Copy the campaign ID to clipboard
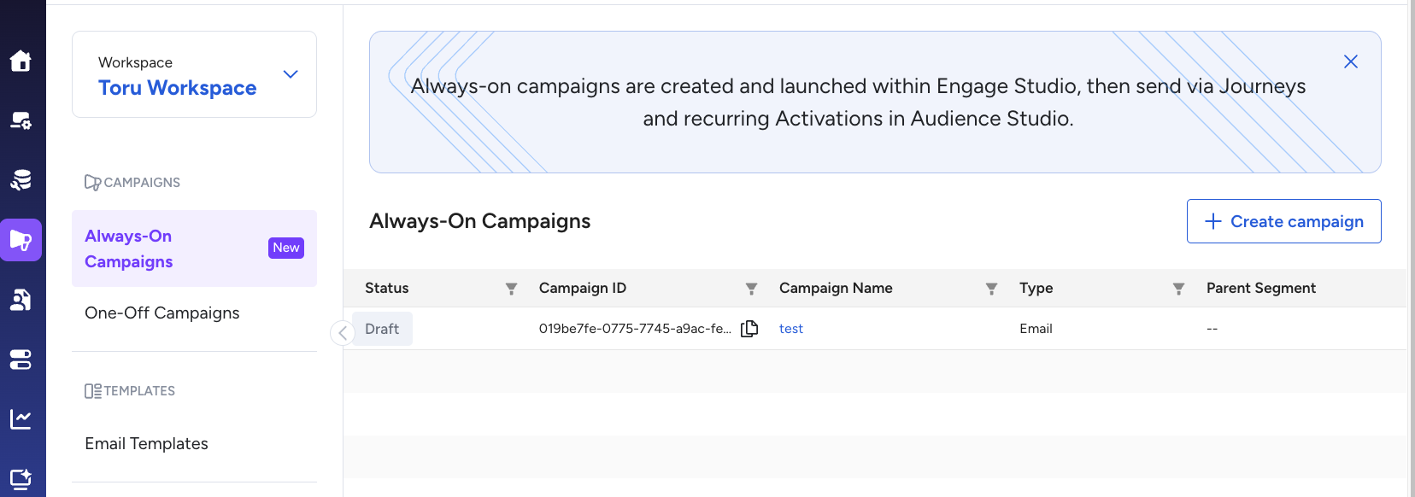Viewport: 1415px width, 497px height. click(x=749, y=329)
